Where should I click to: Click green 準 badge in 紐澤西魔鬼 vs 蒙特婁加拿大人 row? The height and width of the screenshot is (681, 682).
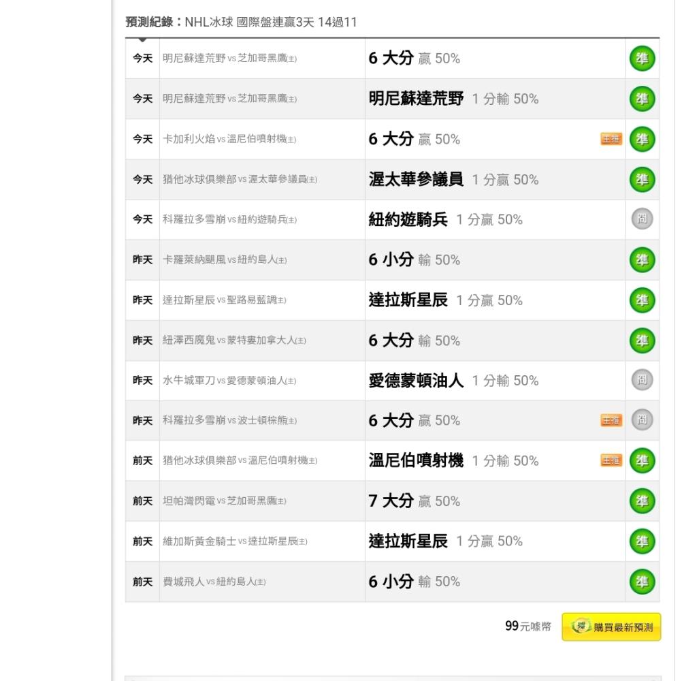click(642, 340)
